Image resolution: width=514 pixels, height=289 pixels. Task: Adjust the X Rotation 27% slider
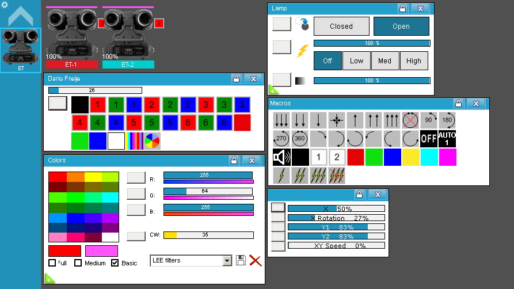tap(336, 218)
